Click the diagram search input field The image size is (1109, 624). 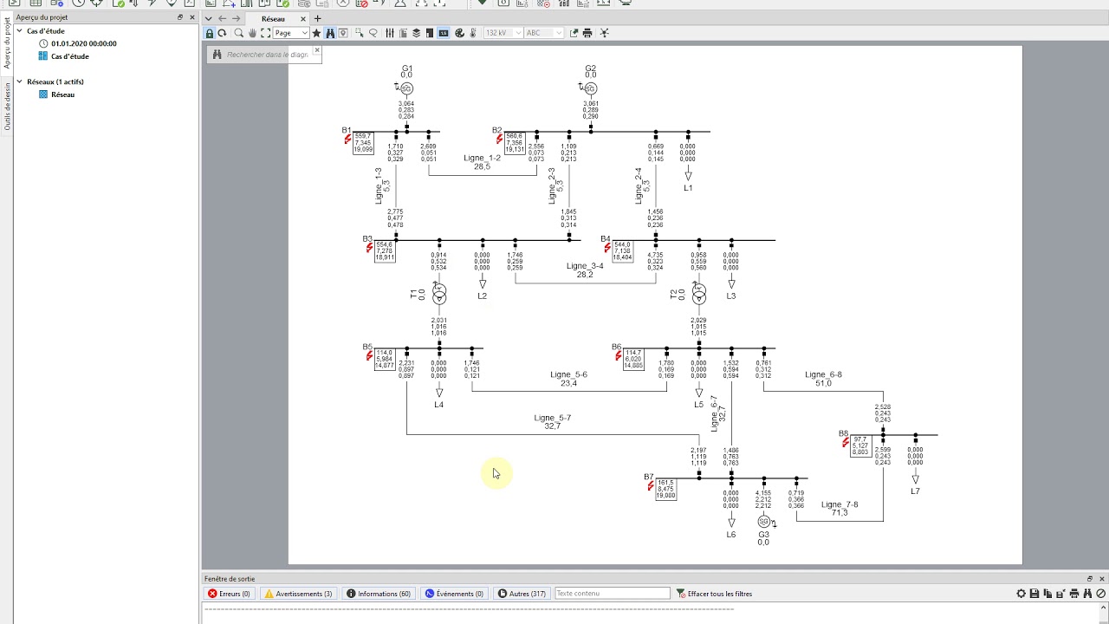tap(268, 55)
